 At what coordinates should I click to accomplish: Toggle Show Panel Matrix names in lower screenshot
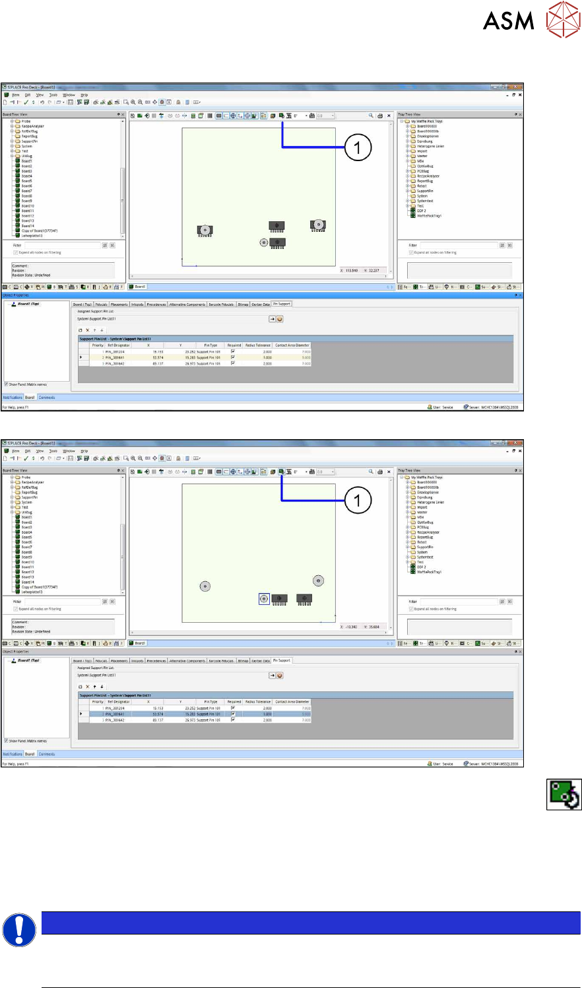6,741
